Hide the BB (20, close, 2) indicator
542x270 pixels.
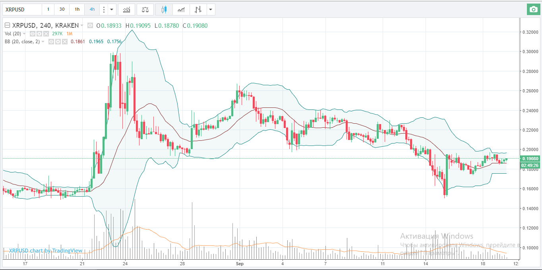[x=51, y=42]
